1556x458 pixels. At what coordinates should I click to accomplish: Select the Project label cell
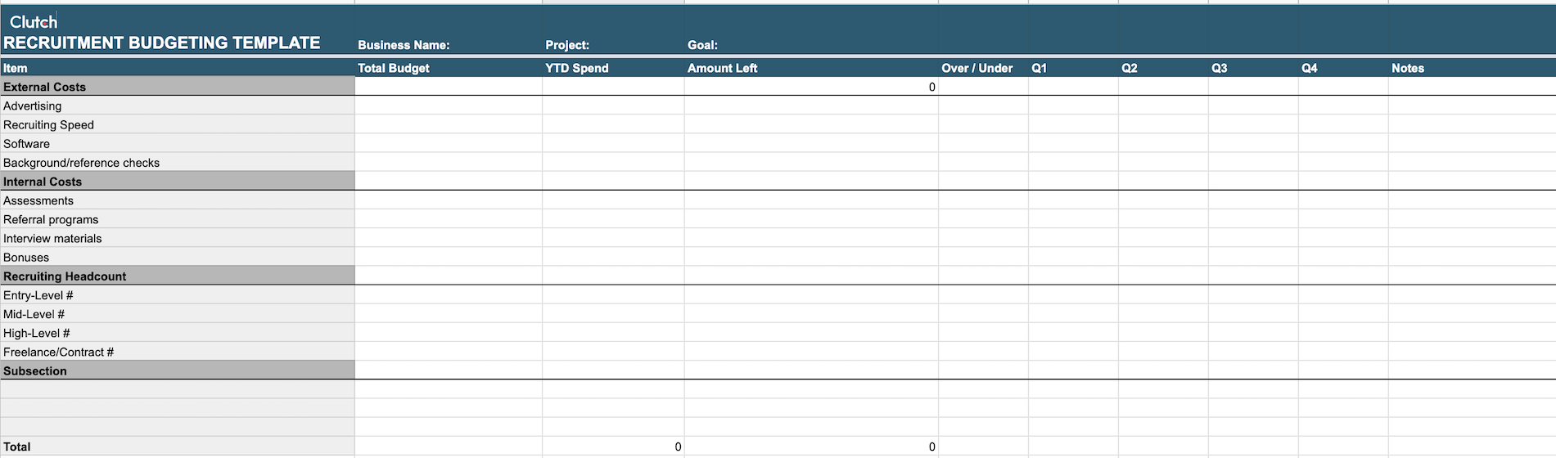point(567,45)
